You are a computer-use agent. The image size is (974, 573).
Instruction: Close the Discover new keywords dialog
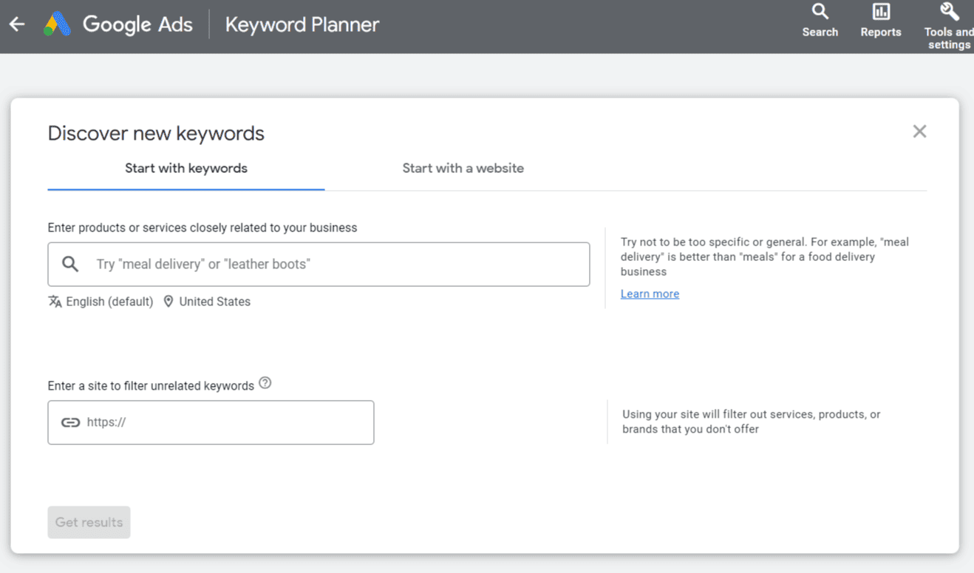pyautogui.click(x=919, y=131)
